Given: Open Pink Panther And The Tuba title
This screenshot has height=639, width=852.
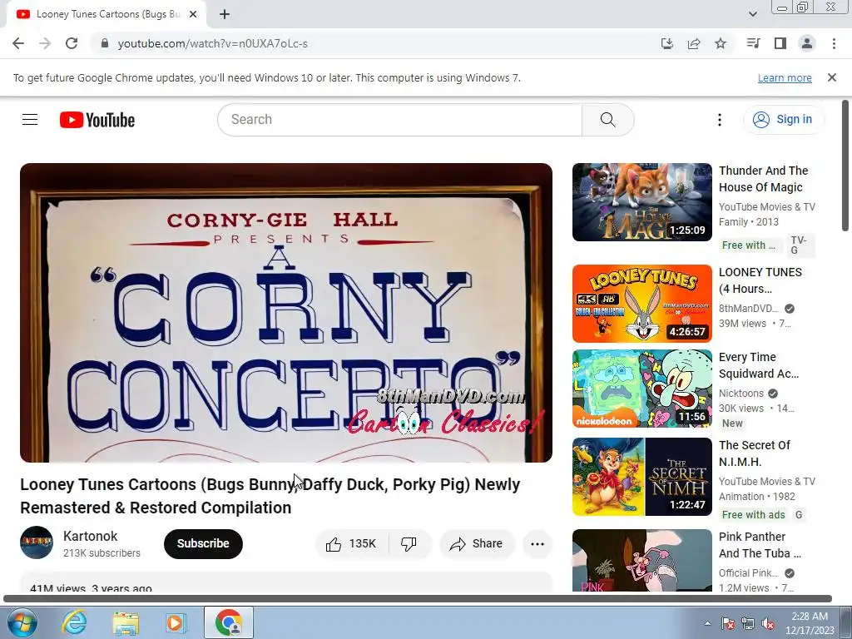Looking at the screenshot, I should (x=760, y=545).
